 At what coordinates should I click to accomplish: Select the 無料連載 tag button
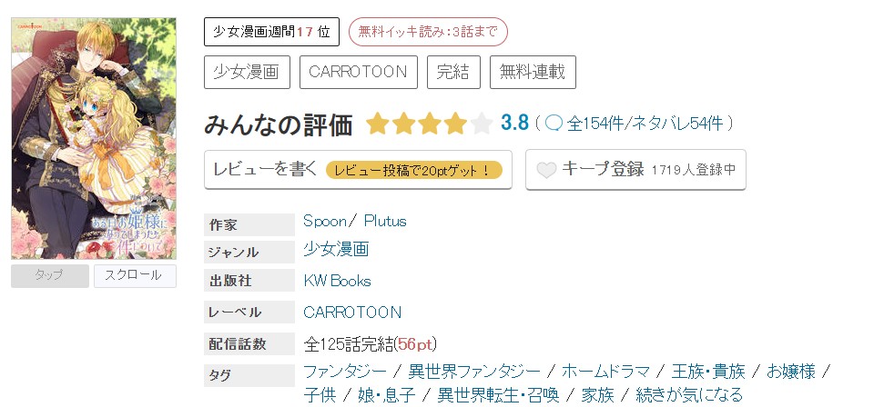pos(533,72)
